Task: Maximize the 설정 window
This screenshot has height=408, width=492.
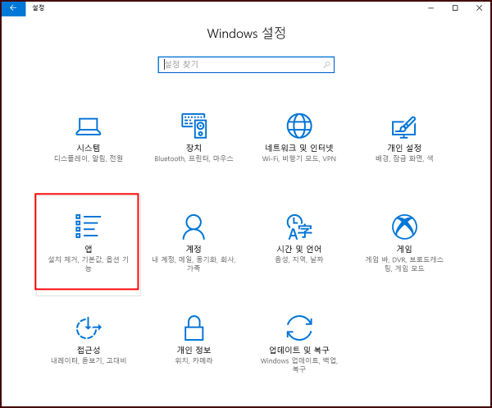Action: click(455, 8)
